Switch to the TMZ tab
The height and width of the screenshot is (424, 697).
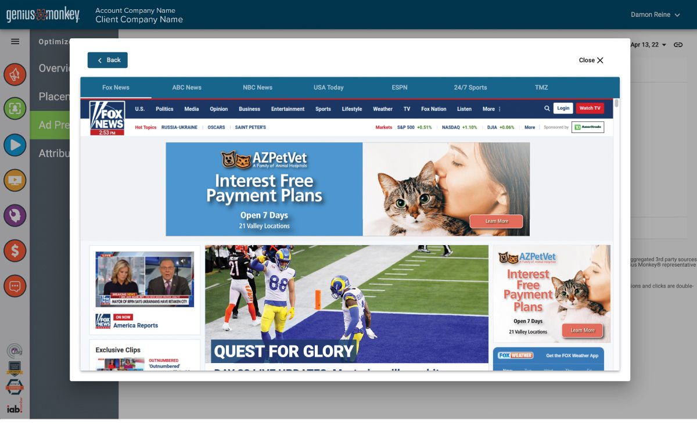click(x=541, y=87)
